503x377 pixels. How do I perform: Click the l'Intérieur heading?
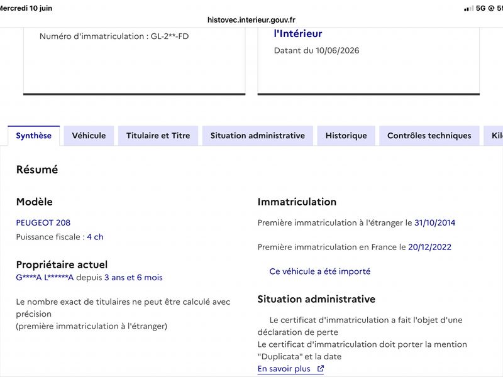click(298, 34)
